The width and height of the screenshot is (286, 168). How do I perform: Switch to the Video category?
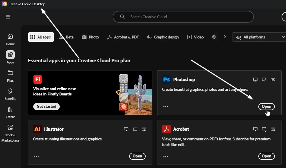coord(195,37)
